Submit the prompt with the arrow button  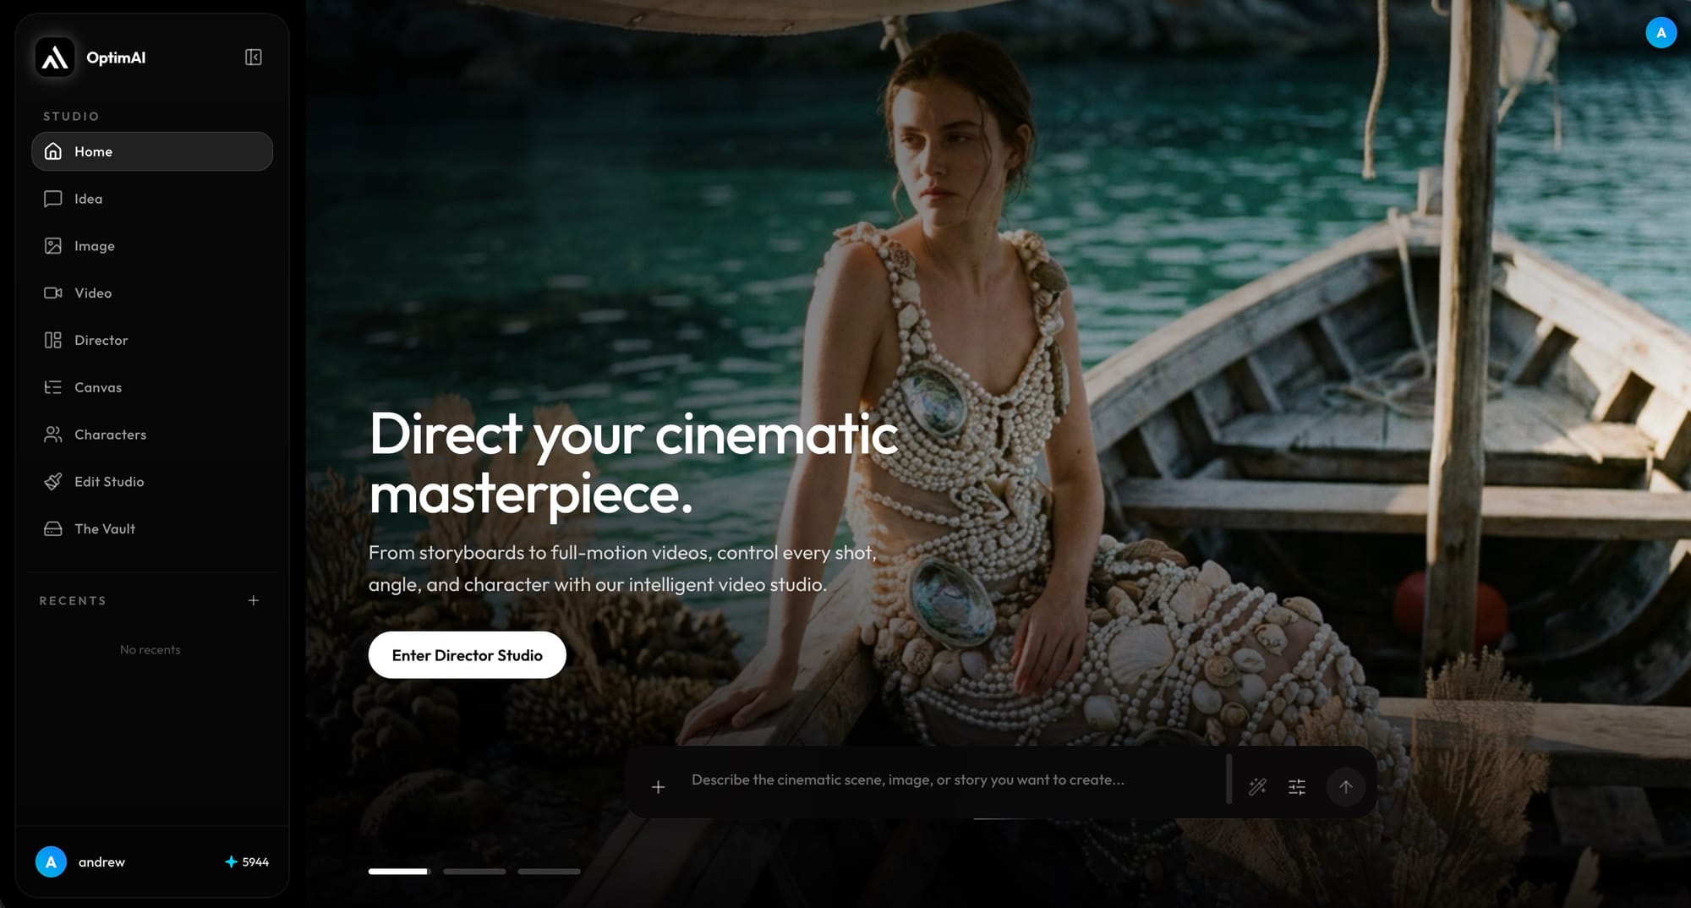click(1346, 787)
